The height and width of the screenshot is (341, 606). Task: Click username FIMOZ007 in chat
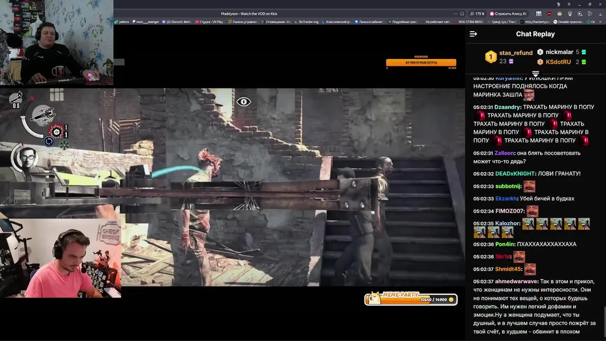click(x=510, y=211)
